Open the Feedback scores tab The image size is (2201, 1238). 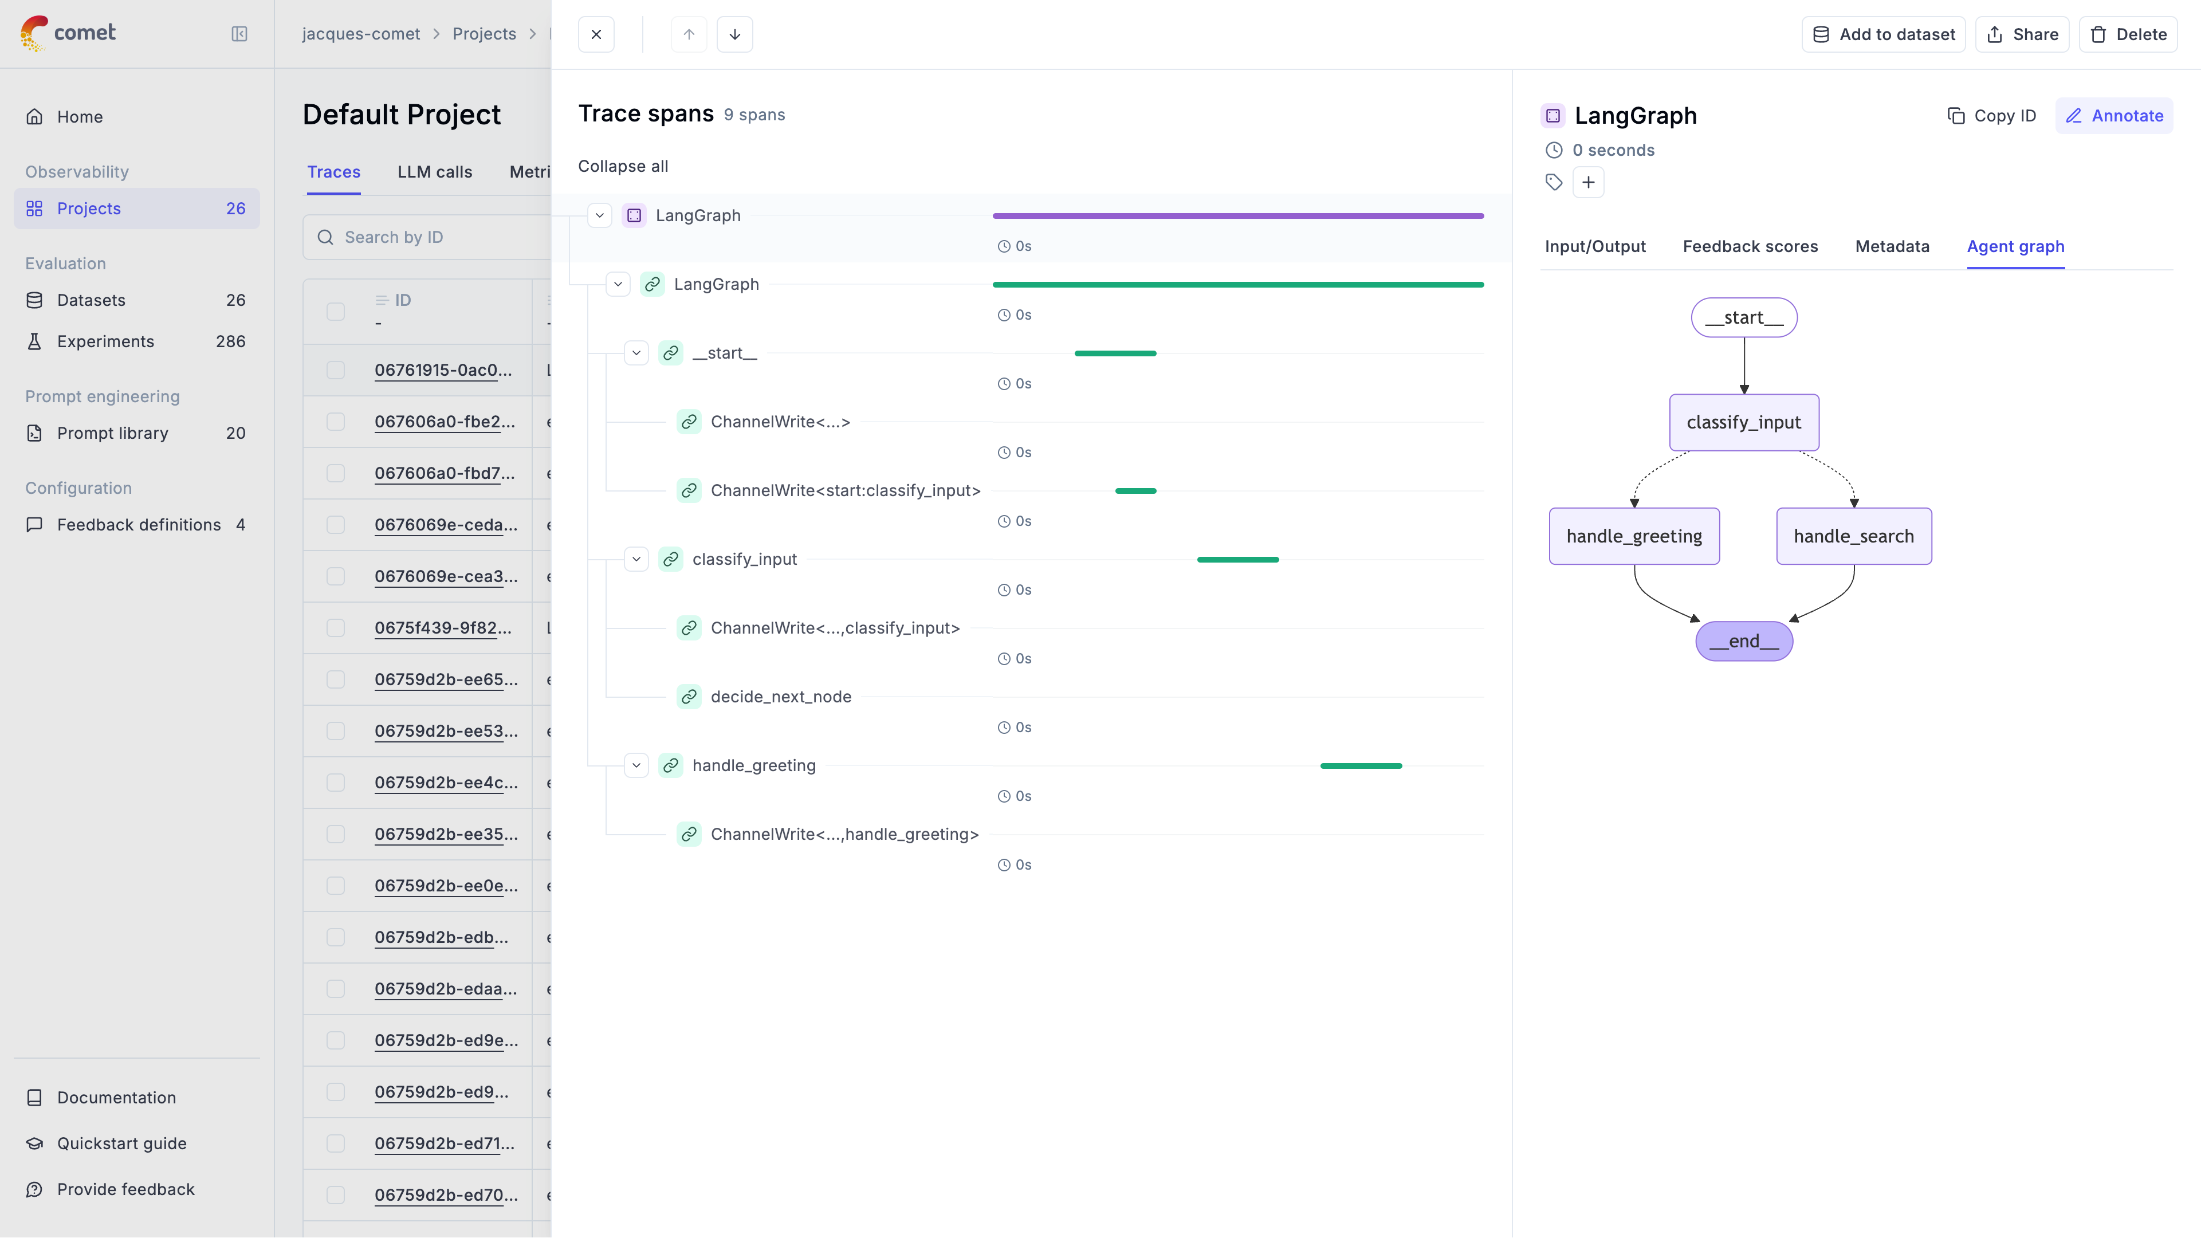(x=1750, y=246)
